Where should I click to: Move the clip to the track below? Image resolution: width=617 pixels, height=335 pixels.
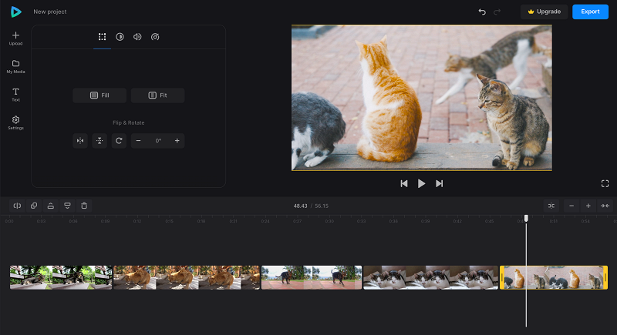click(67, 206)
